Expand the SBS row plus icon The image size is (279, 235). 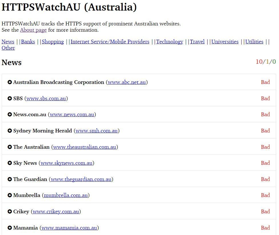(10, 98)
